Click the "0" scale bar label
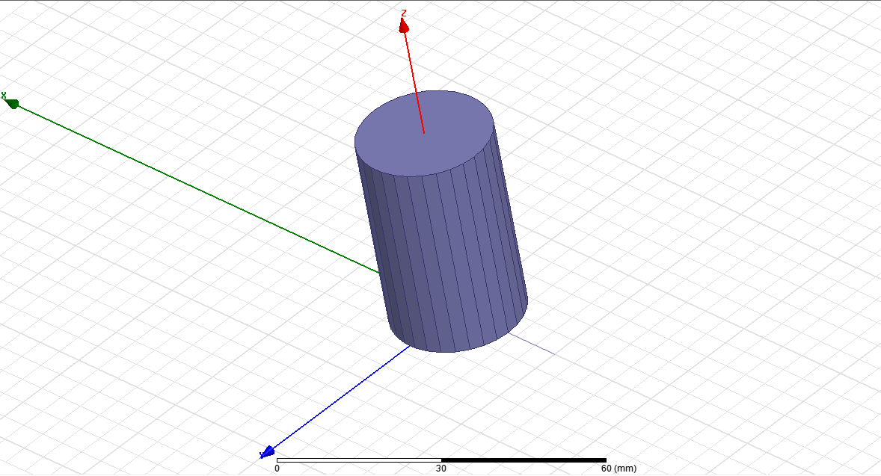The width and height of the screenshot is (881, 476). coord(277,468)
